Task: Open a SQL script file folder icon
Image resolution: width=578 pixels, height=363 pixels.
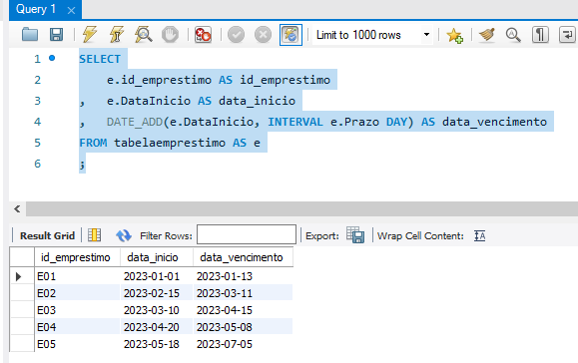Action: [30, 35]
